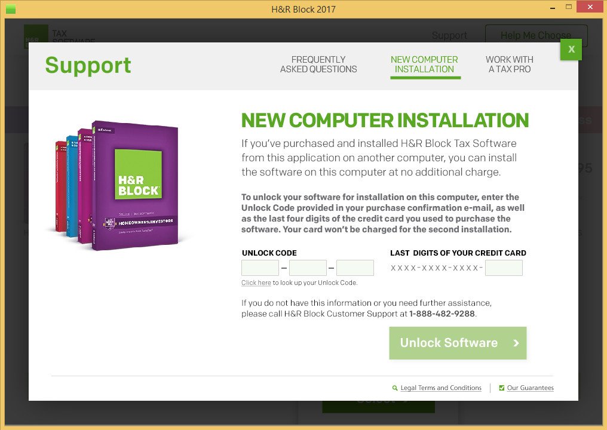Focus the credit card last digits field

[504, 268]
